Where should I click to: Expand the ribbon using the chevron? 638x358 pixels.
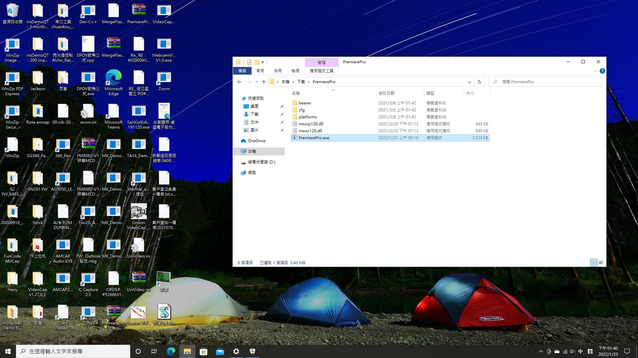tap(595, 71)
